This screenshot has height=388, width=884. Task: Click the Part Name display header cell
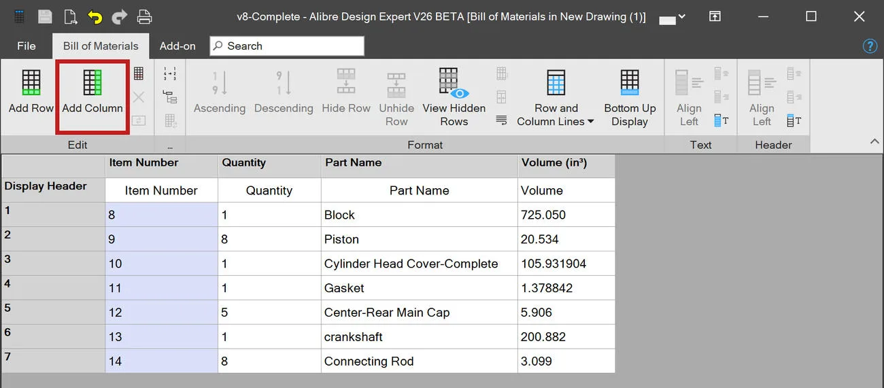pos(420,190)
